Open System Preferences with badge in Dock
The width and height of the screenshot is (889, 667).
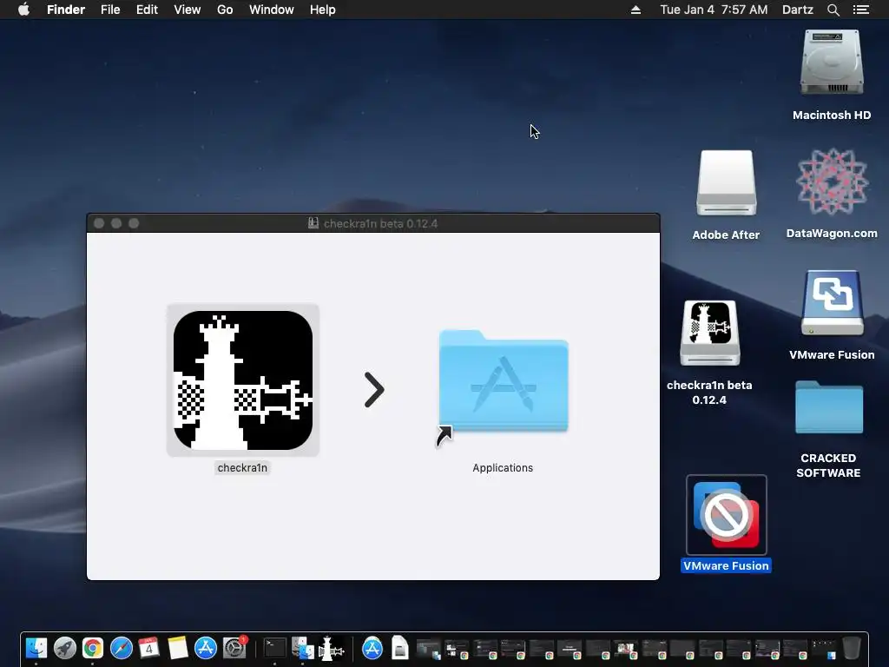[234, 648]
